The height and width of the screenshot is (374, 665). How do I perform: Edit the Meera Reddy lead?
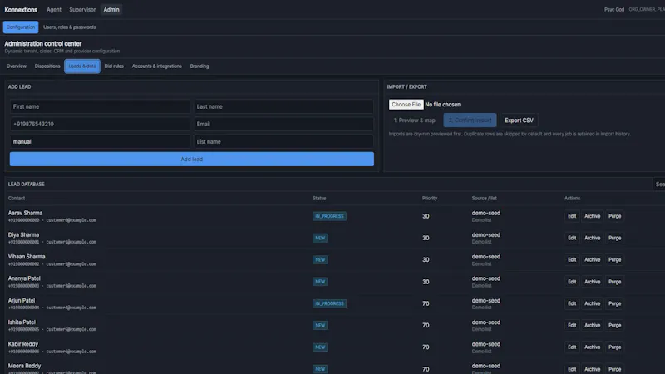point(572,369)
